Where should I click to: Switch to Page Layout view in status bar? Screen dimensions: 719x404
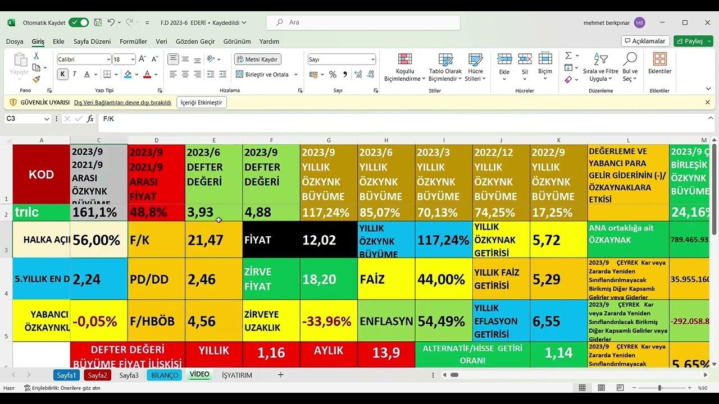coord(602,388)
